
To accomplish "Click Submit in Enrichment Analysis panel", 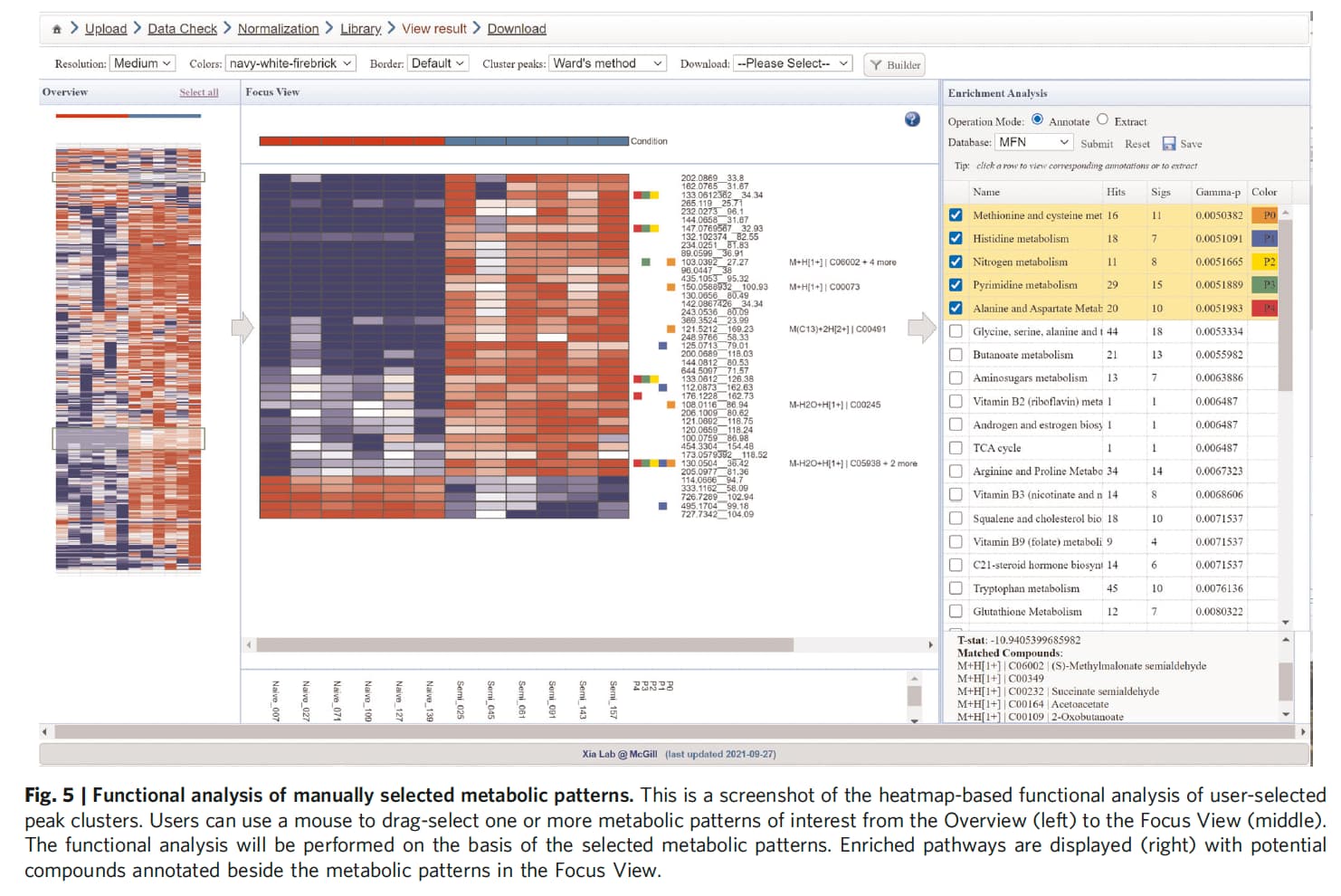I will (1097, 144).
